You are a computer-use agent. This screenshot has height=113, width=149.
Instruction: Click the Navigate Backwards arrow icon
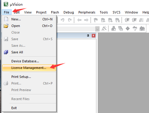(x=79, y=20)
